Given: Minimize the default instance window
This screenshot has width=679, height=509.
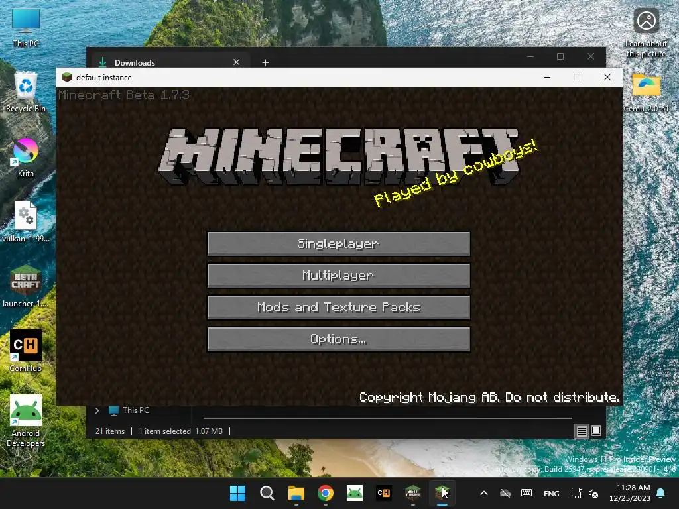Looking at the screenshot, I should (547, 77).
